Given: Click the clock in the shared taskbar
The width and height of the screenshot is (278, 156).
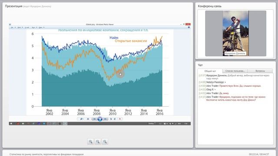Looking at the screenshot, I should tap(186, 123).
